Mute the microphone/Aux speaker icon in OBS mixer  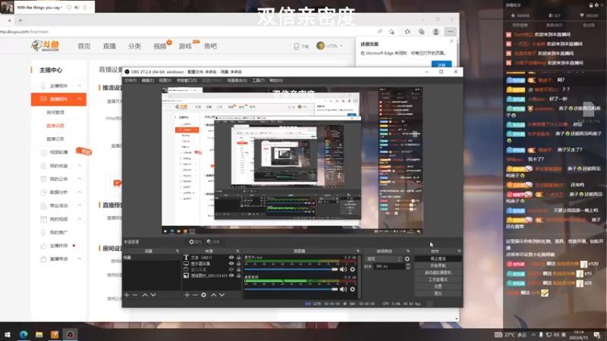[x=343, y=269]
